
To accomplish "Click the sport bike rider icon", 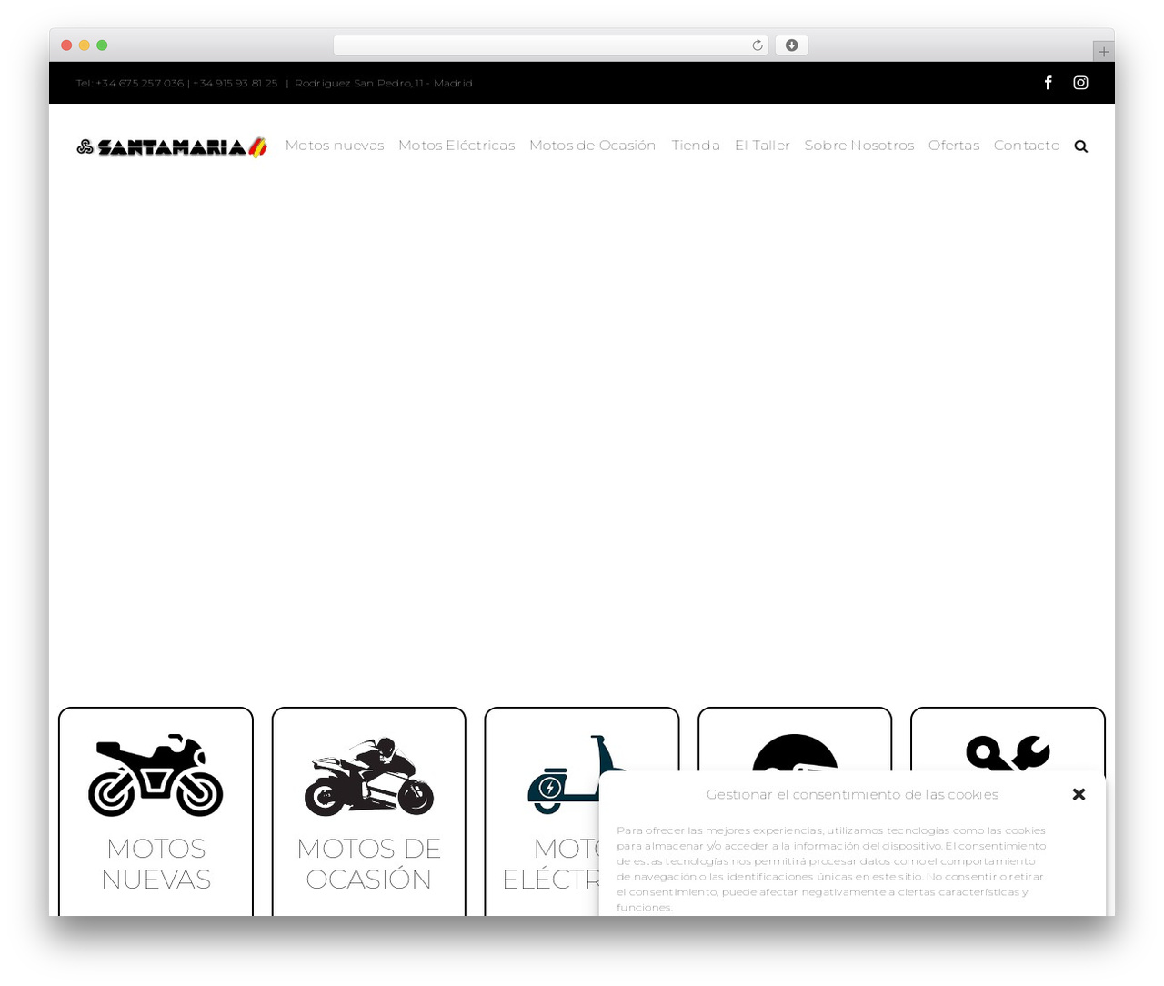I will coord(368,776).
